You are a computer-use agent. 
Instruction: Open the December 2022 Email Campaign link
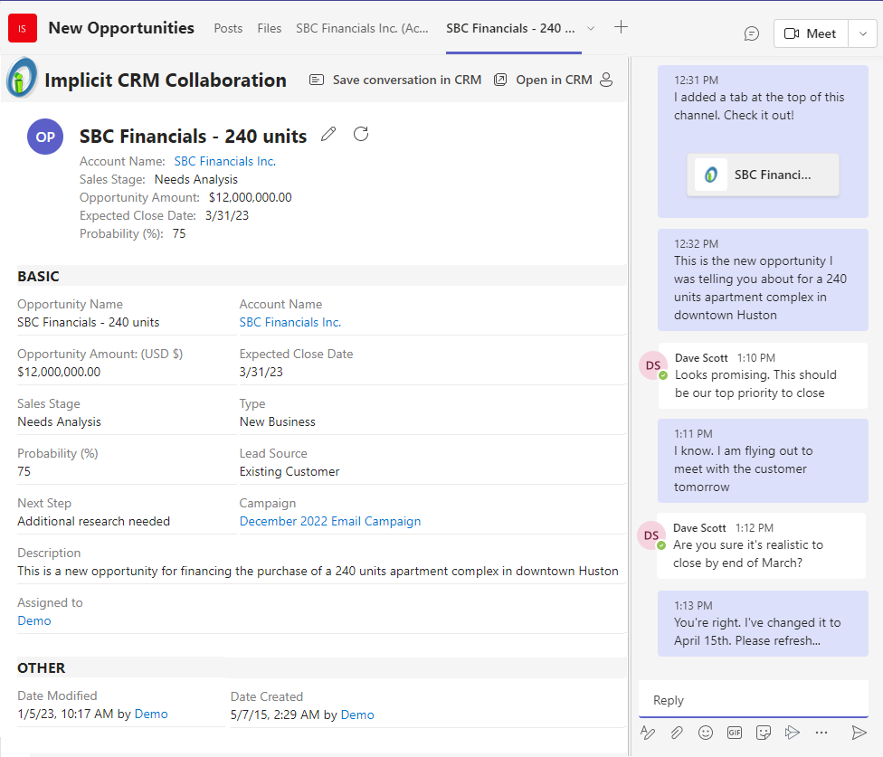click(x=329, y=521)
